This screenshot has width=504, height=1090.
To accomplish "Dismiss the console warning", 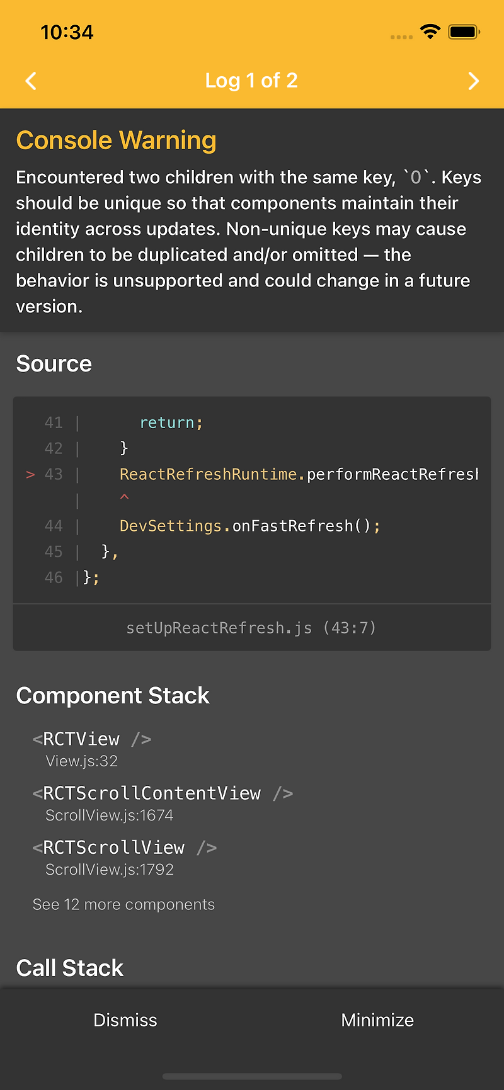I will (125, 1020).
